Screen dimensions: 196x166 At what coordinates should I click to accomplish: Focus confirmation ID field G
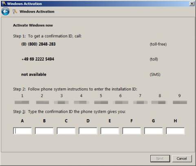154,131
